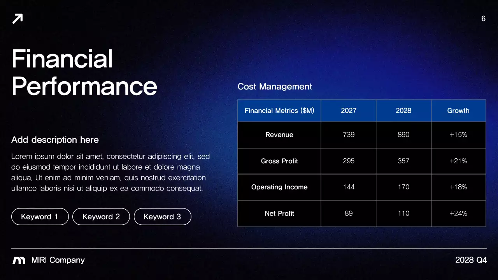Select the 2028 Q4 footer text
The image size is (498, 280).
471,260
